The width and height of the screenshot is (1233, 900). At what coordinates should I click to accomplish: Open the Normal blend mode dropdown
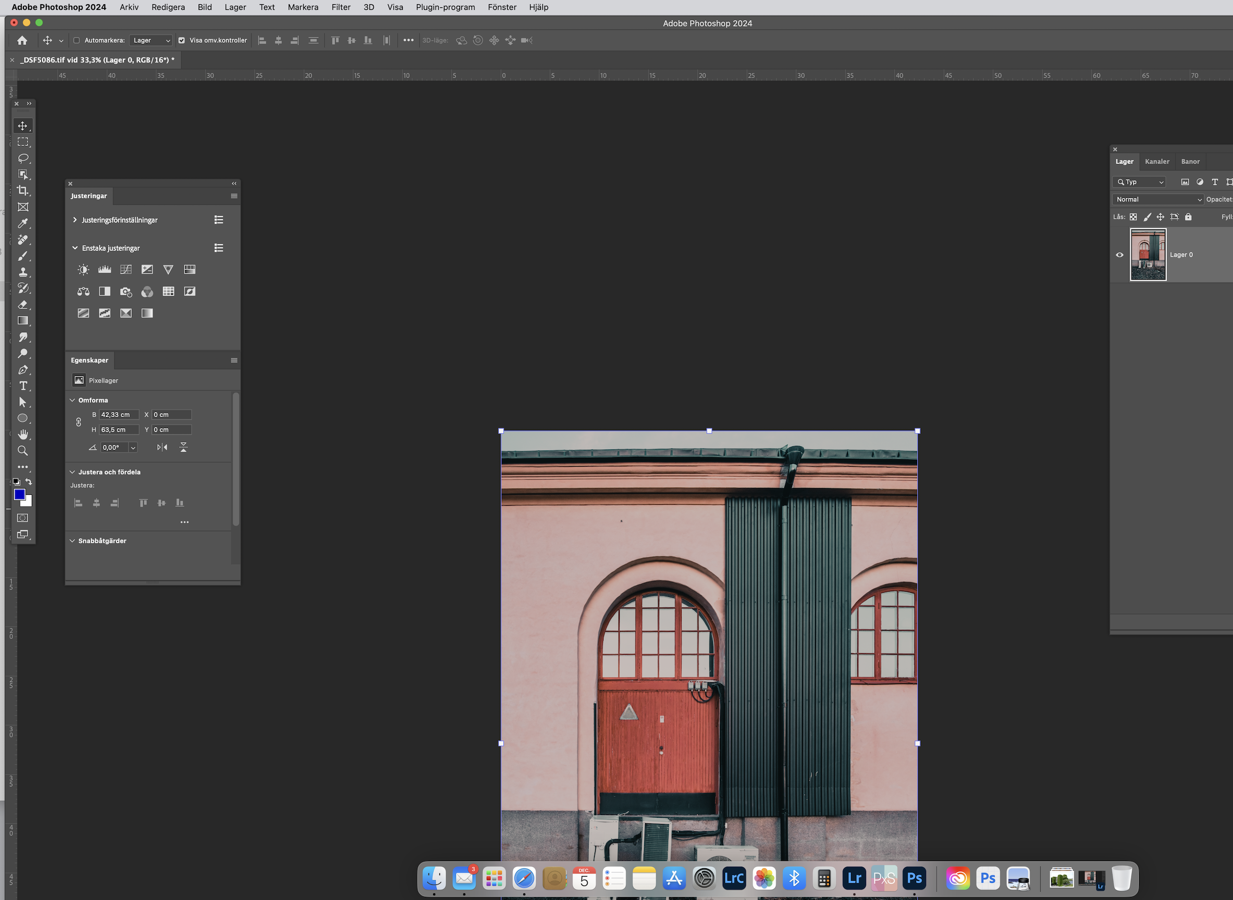click(x=1157, y=199)
